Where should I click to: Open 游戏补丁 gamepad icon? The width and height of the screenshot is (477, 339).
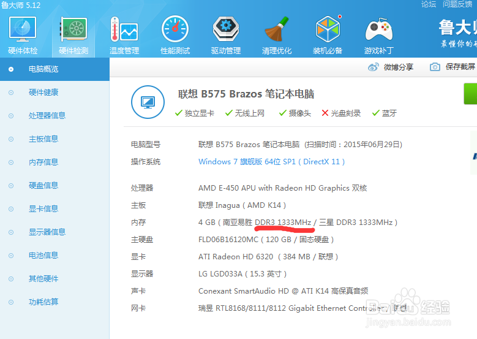379,29
